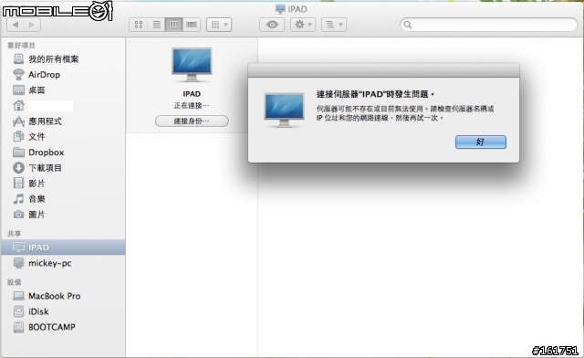Open the item arrangement dropdown
Screen dimensions: 584x358
point(219,25)
